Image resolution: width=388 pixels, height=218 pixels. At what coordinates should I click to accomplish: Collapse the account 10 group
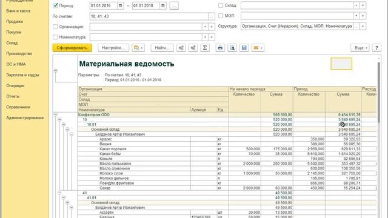pos(59,120)
